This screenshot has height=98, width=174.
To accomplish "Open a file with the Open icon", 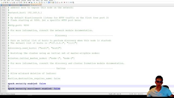I will point(3,2).
